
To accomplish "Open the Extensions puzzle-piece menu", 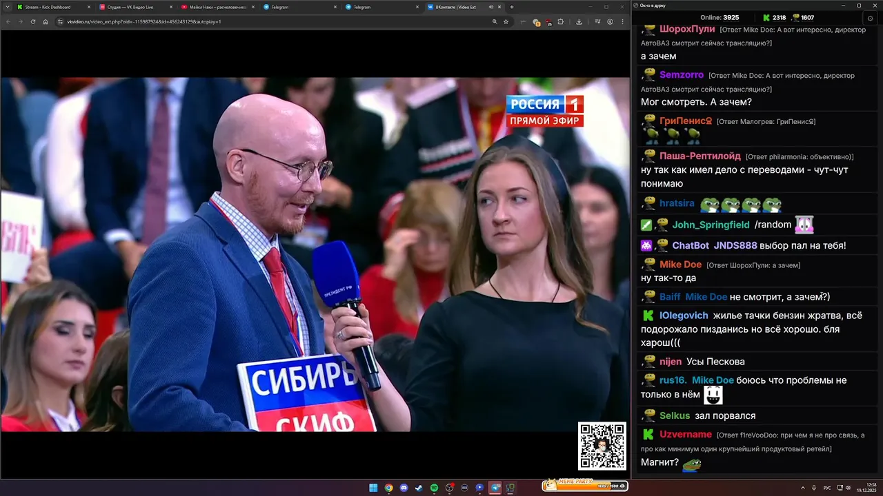I will click(561, 21).
